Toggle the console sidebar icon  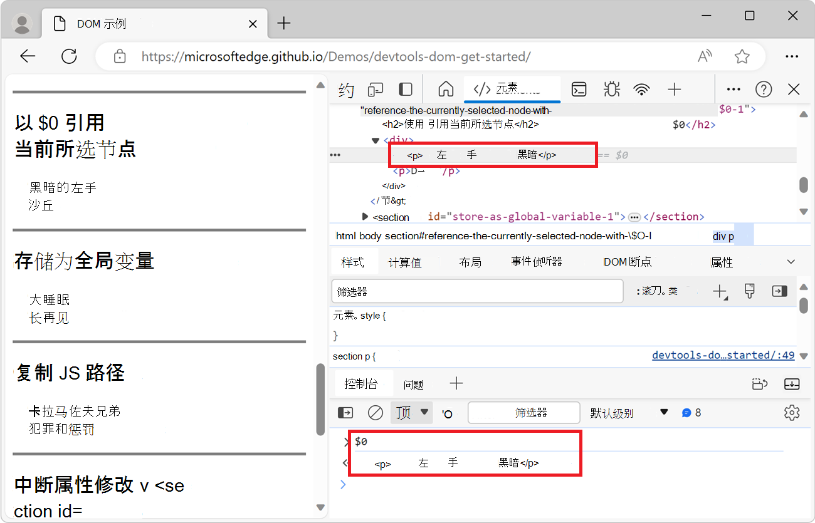click(x=345, y=413)
